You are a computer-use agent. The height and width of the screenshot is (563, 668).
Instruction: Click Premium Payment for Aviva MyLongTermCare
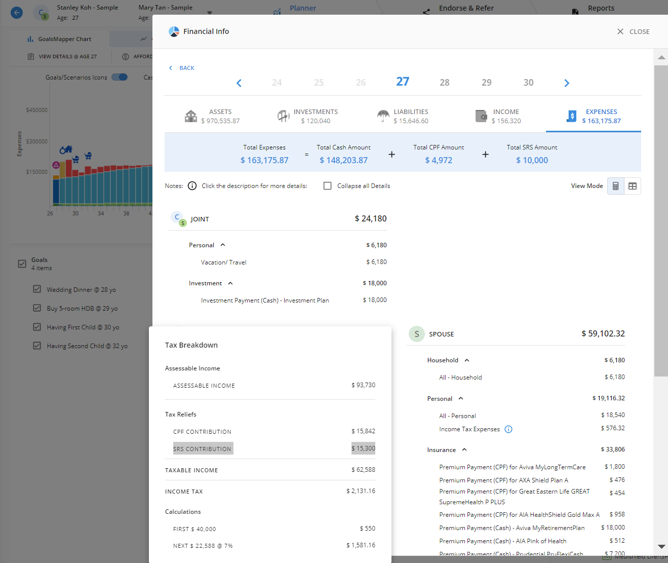tap(513, 467)
